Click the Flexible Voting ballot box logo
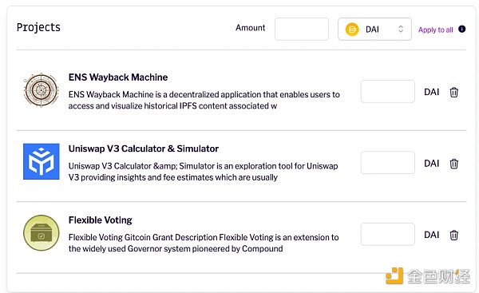This screenshot has height=293, width=479. [42, 233]
